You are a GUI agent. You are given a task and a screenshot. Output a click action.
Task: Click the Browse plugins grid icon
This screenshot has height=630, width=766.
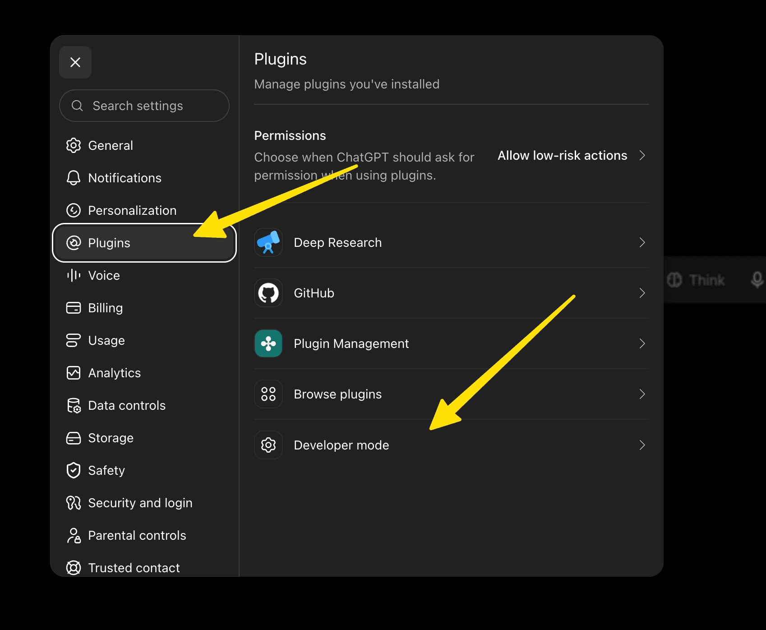coord(268,394)
